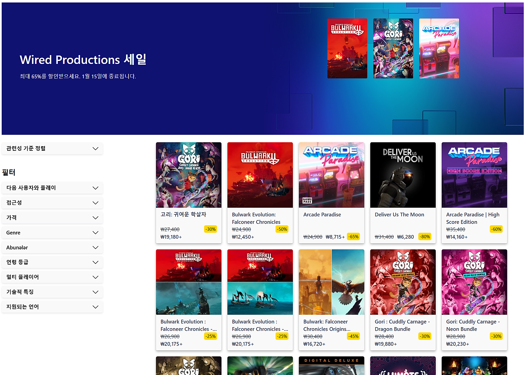This screenshot has height=375, width=525.
Task: Expand the Abunələr filter
Action: (52, 247)
